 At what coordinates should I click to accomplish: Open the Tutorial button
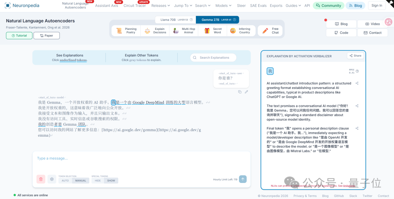[x=19, y=36]
